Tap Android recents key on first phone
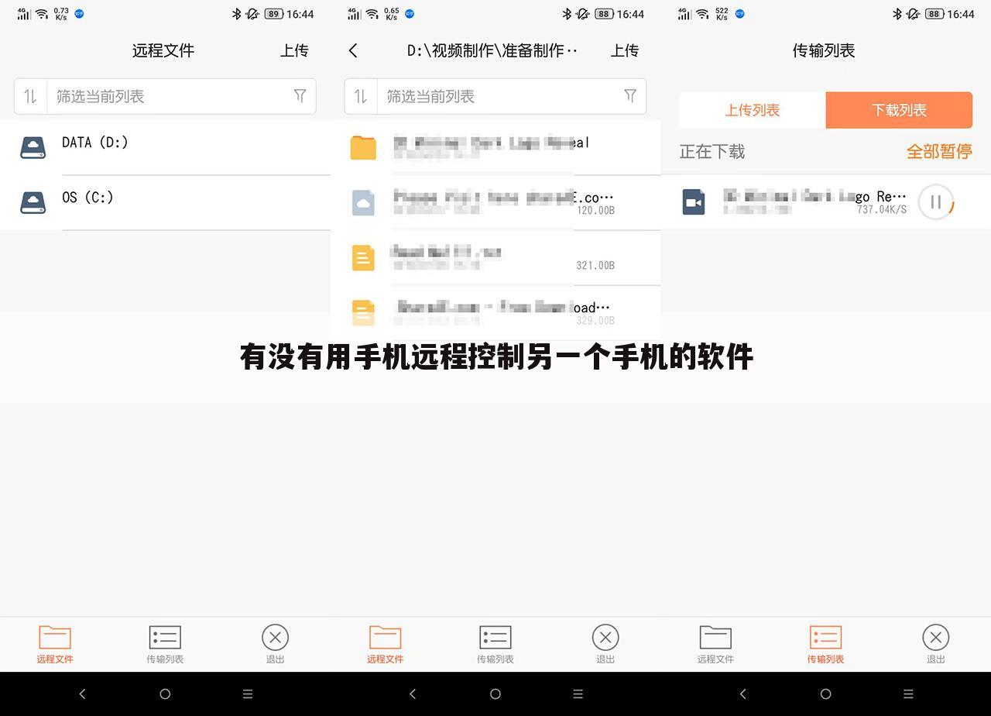 click(x=248, y=694)
